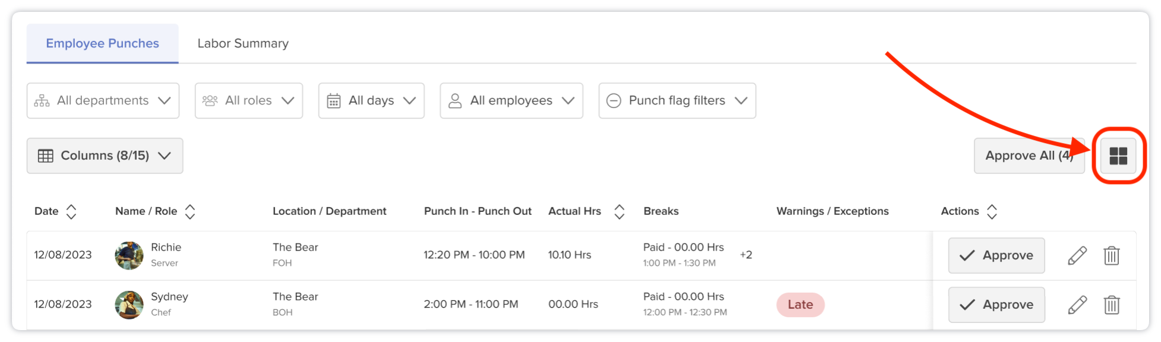Image resolution: width=1161 pixels, height=342 pixels.
Task: Edit Richie's punch with pencil icon
Action: point(1077,255)
